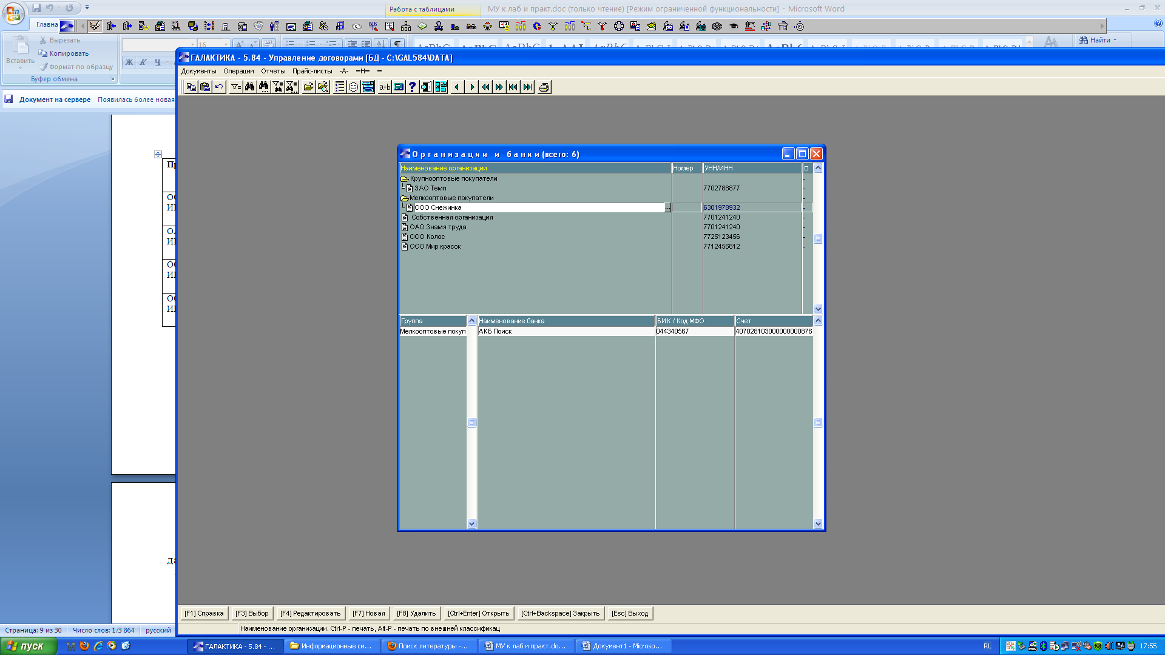Collapse the Крупнооптовые покупатели folder
The height and width of the screenshot is (655, 1165).
click(405, 178)
